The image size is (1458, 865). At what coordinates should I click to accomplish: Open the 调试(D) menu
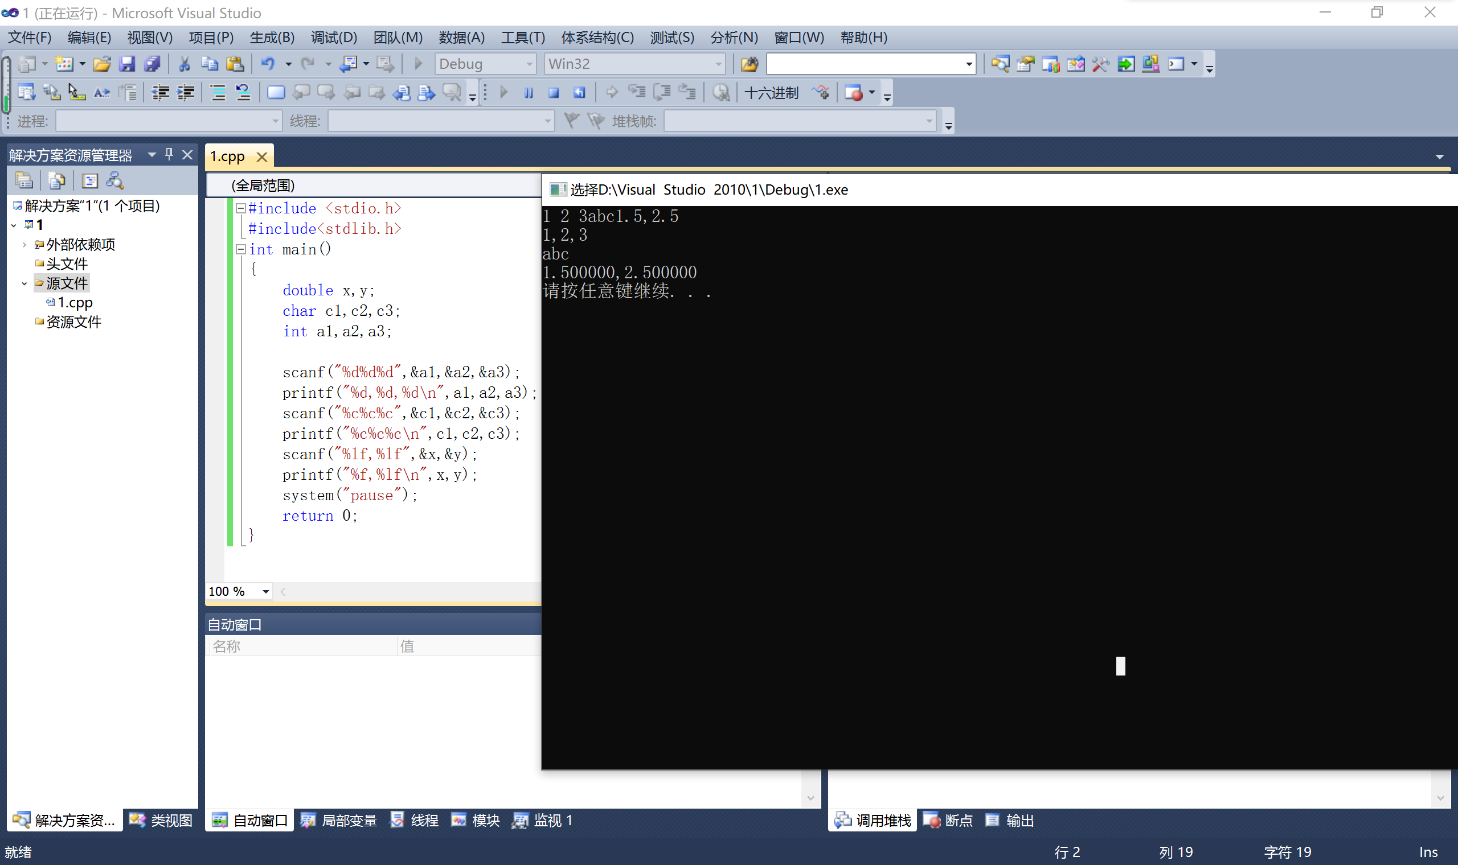(x=334, y=38)
